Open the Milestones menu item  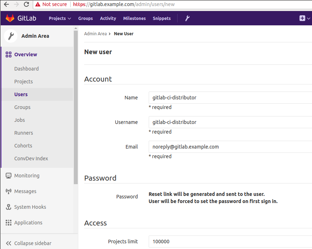tap(134, 18)
